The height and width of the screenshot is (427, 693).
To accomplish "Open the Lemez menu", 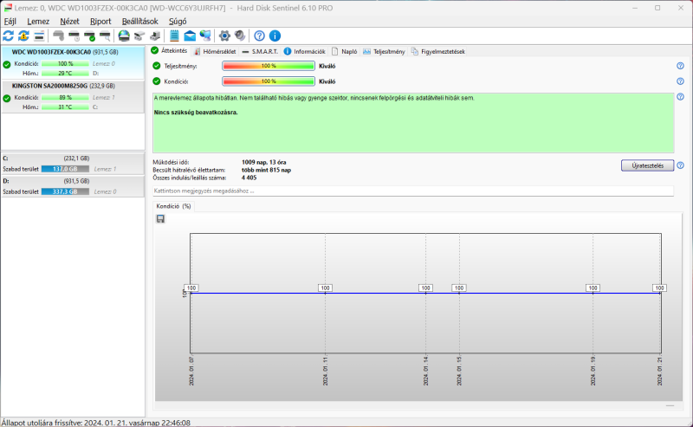I will coord(38,21).
